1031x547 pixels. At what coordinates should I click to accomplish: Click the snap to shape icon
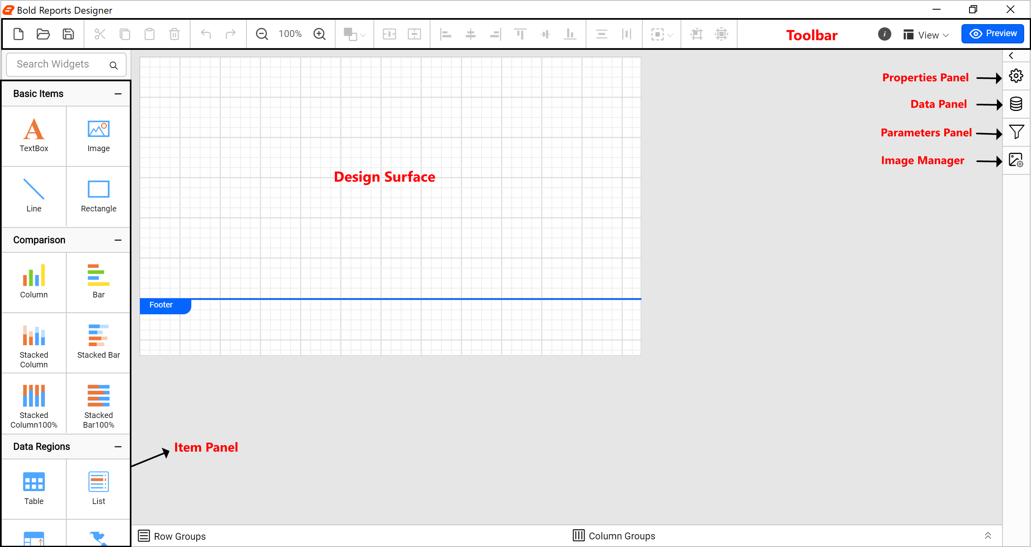click(x=722, y=34)
